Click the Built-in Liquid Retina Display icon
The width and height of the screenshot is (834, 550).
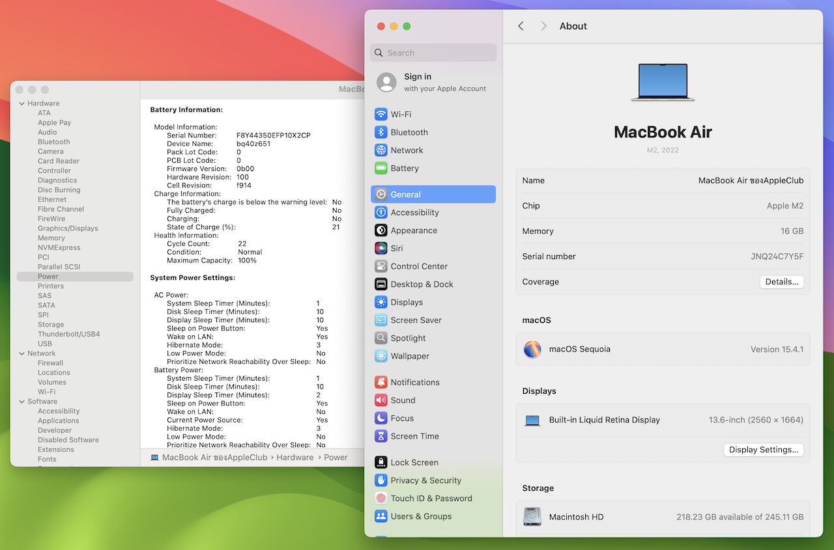coord(532,420)
